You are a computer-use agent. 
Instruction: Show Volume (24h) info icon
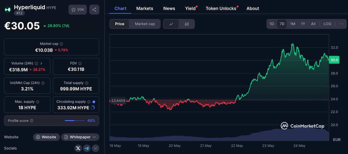point(36,63)
